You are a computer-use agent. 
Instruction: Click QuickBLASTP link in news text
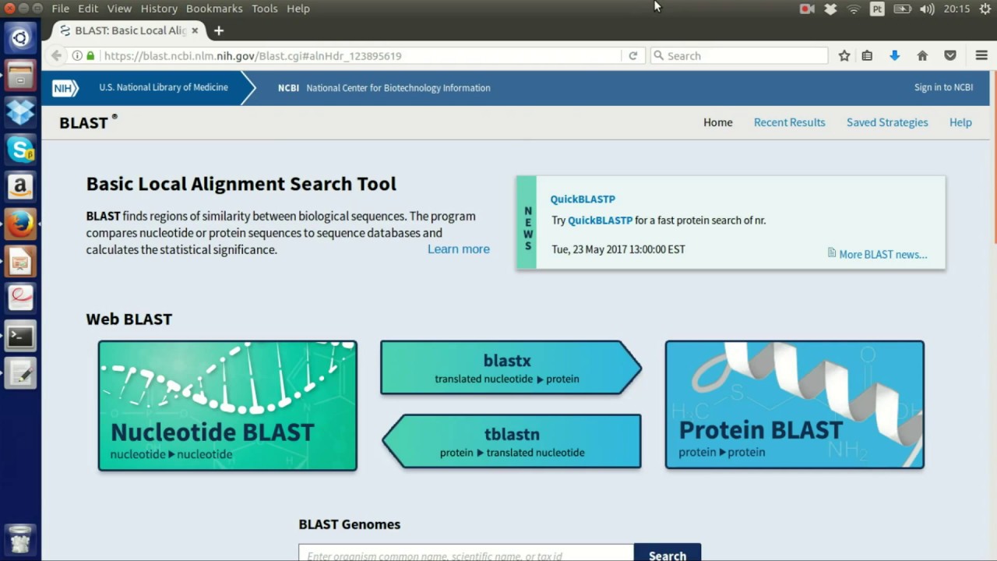pos(600,221)
